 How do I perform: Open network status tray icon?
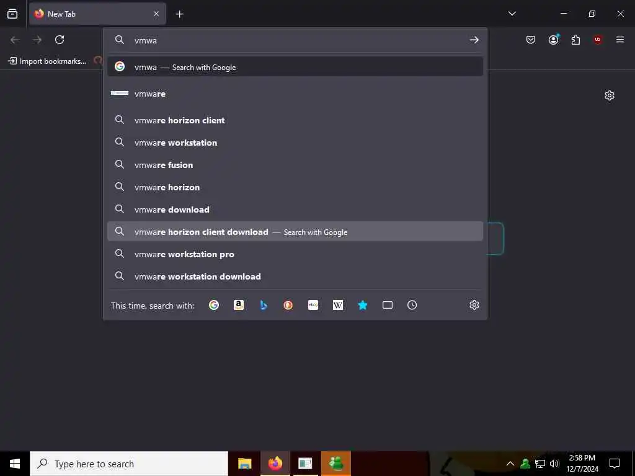pos(540,464)
